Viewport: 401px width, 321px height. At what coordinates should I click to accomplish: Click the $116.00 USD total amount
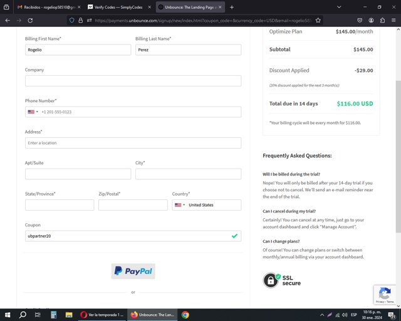[355, 103]
